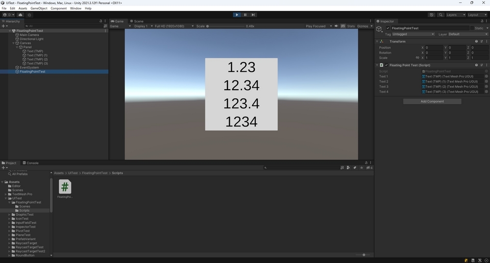Open the Tag Untagged dropdown

tap(413, 34)
